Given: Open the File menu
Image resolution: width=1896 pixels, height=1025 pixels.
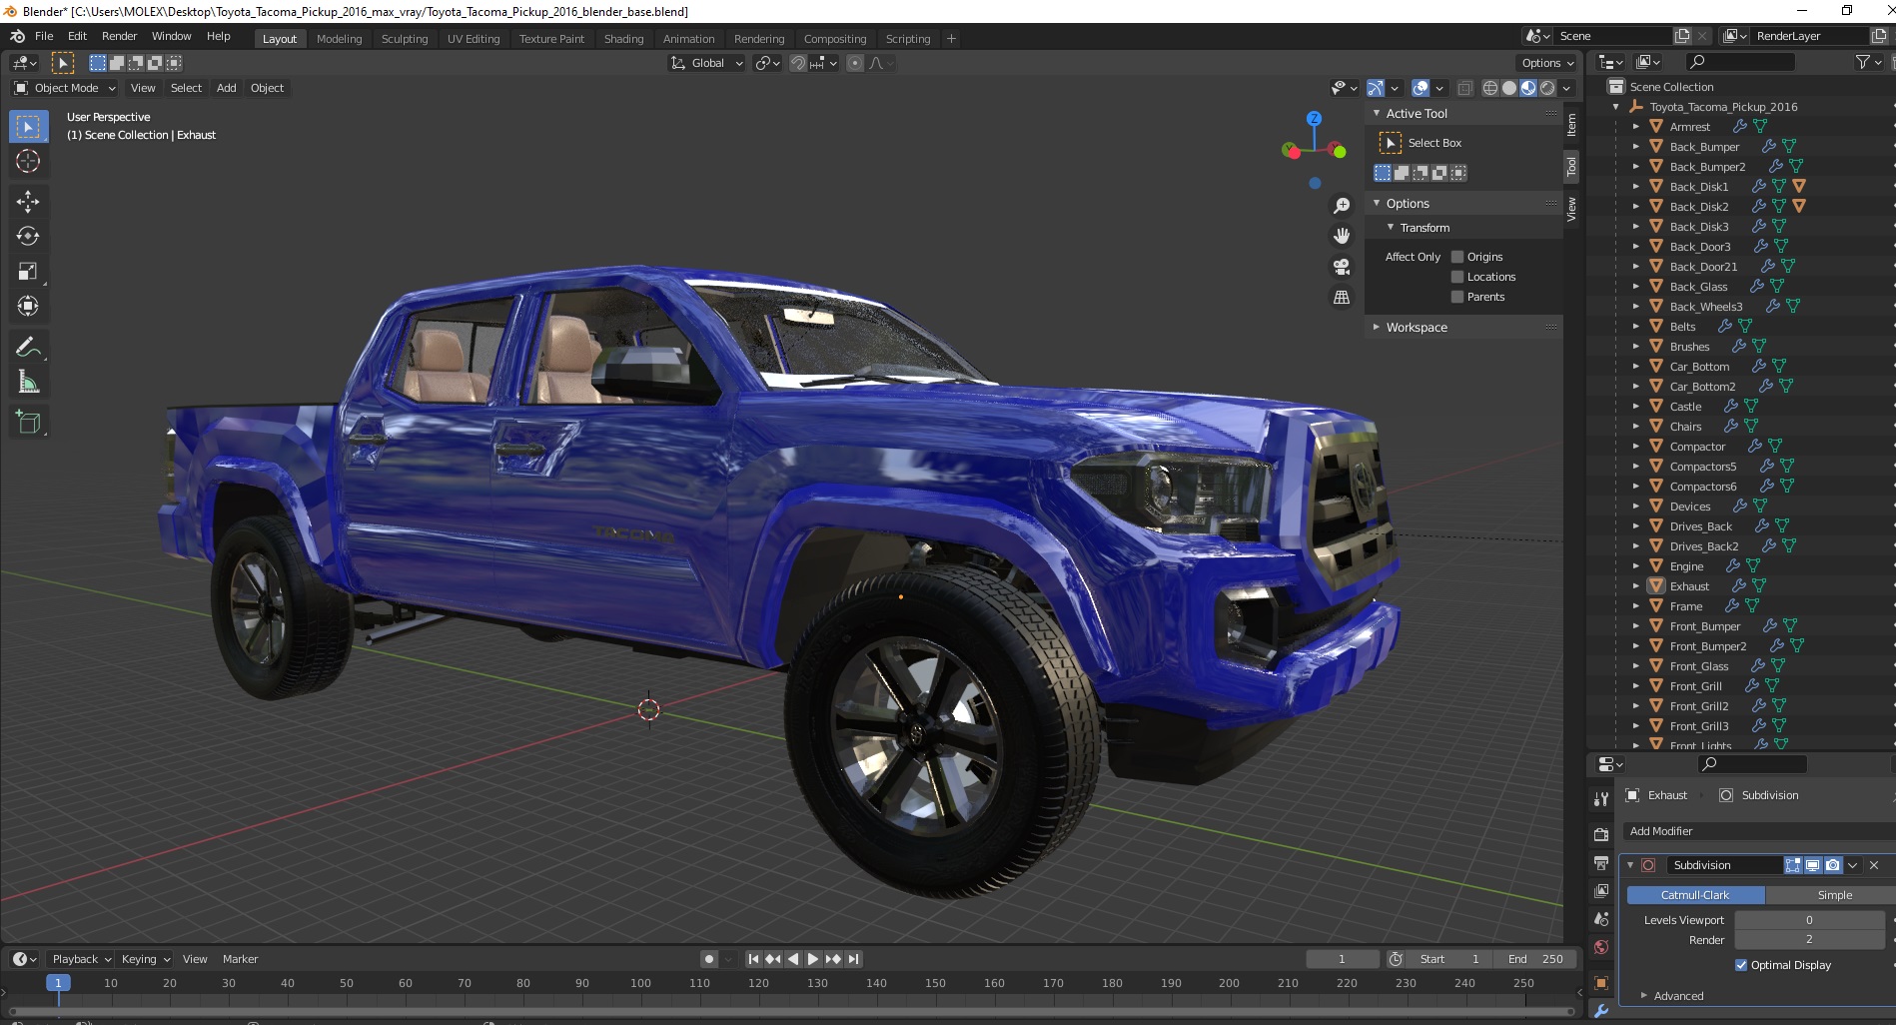Looking at the screenshot, I should [44, 36].
